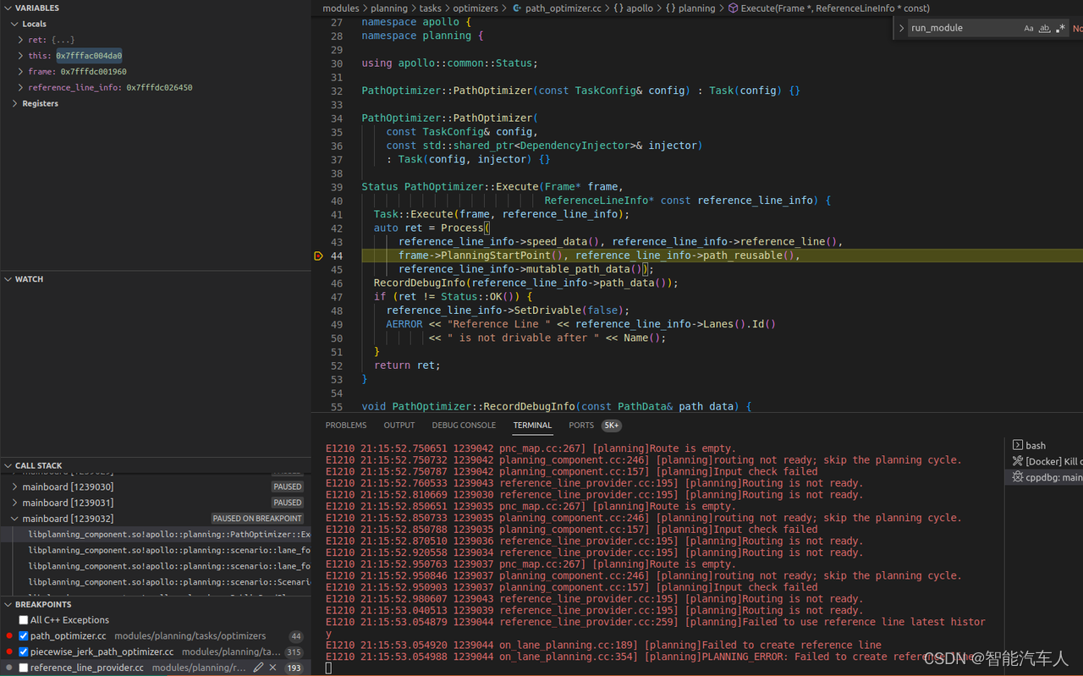Switch to the DEBUG CONSOLE tab

point(464,425)
